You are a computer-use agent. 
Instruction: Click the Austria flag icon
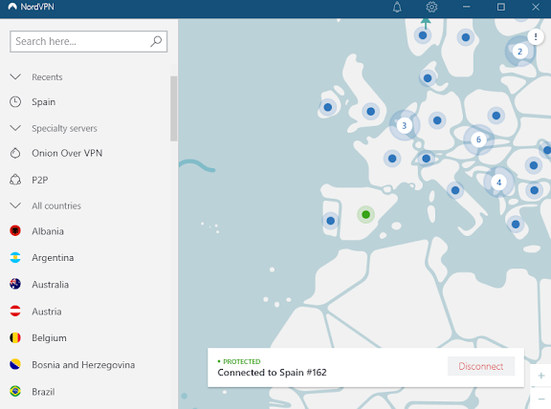pyautogui.click(x=15, y=311)
